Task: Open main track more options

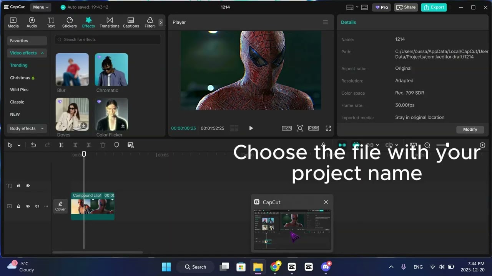Action: (x=46, y=206)
